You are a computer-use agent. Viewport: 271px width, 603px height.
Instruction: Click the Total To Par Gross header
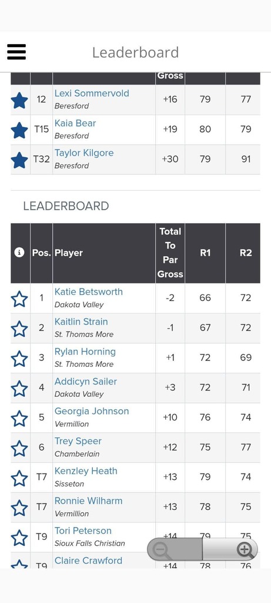170,253
